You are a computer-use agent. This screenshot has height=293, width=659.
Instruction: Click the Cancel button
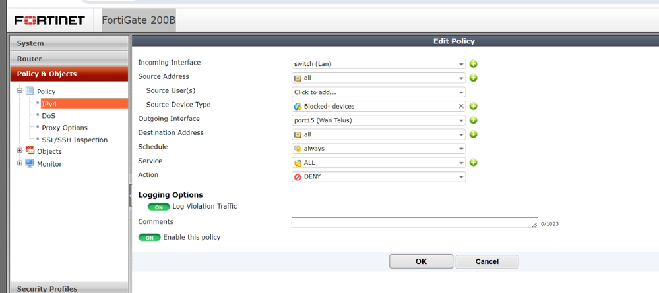coord(487,261)
